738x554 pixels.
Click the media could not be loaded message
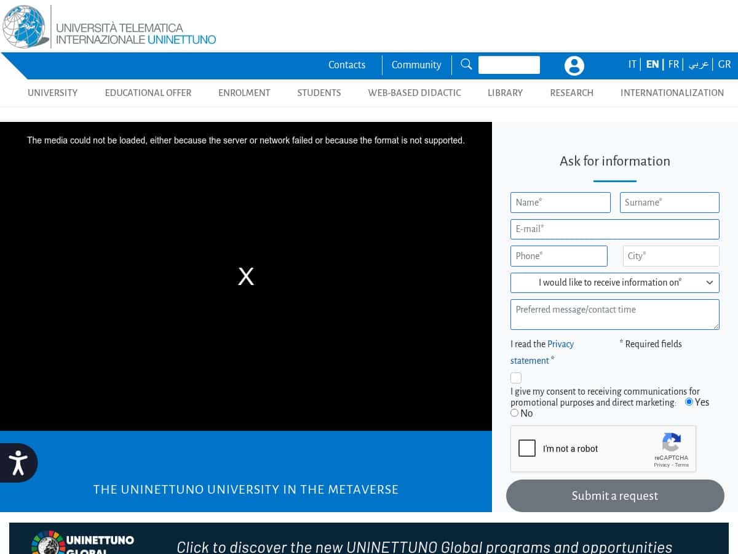(246, 140)
